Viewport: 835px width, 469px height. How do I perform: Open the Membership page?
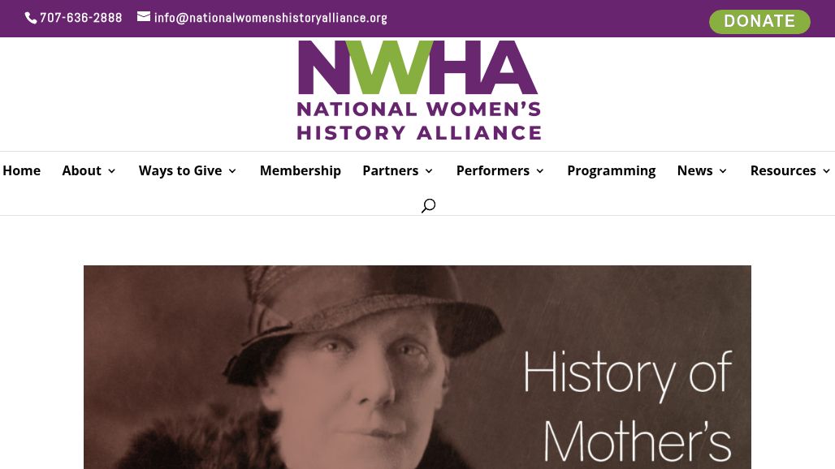[x=300, y=170]
